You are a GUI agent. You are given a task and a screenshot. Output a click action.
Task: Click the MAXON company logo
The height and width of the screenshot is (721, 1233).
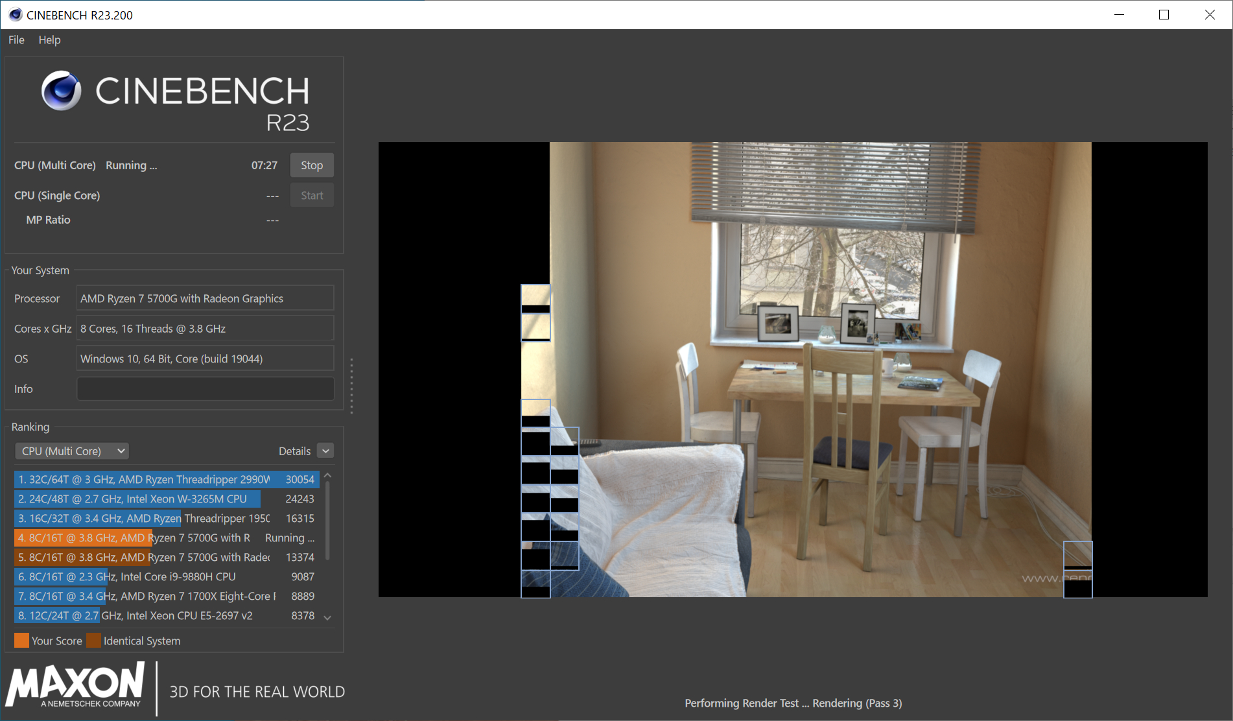[x=75, y=685]
